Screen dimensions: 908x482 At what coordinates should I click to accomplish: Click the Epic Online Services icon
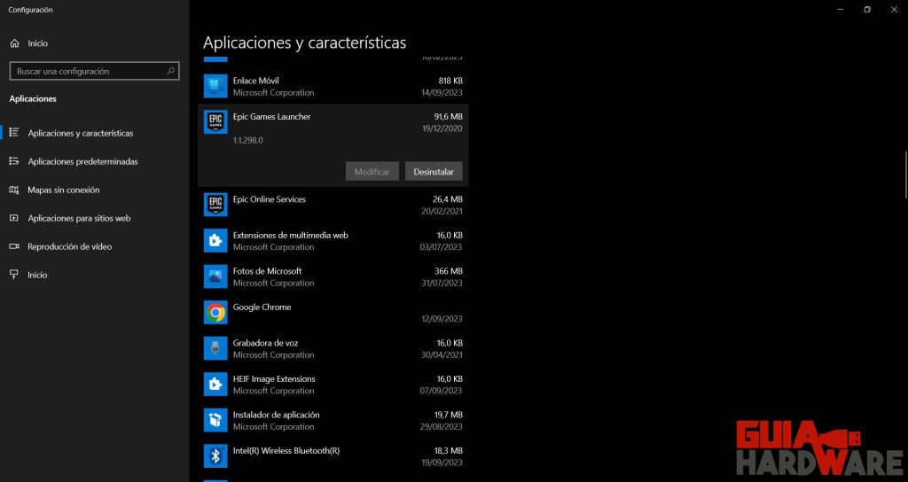[215, 205]
